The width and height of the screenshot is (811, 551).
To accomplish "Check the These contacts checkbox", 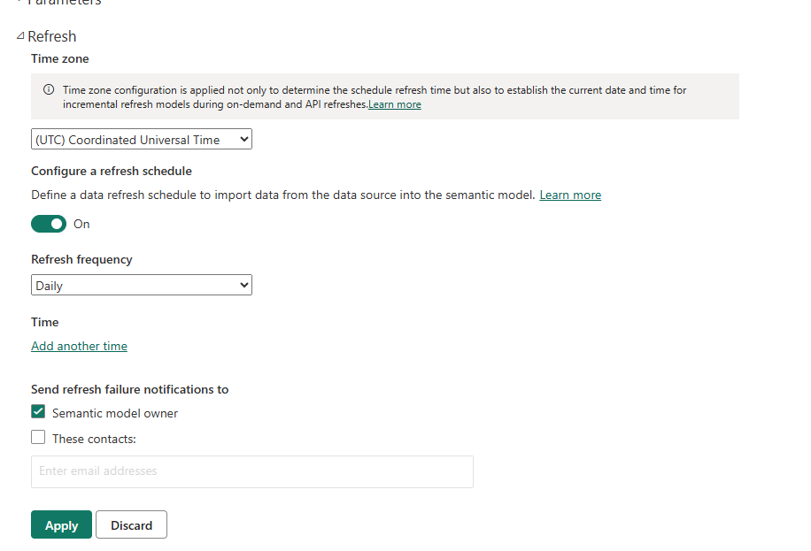I will pyautogui.click(x=38, y=437).
